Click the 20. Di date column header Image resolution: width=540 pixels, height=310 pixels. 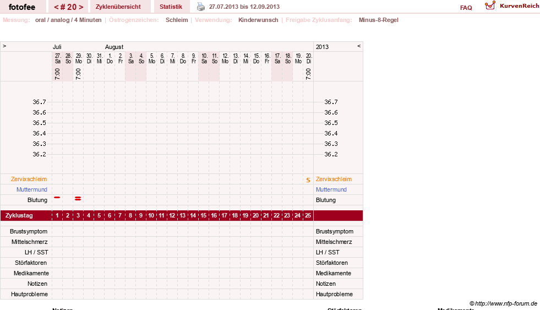click(309, 58)
